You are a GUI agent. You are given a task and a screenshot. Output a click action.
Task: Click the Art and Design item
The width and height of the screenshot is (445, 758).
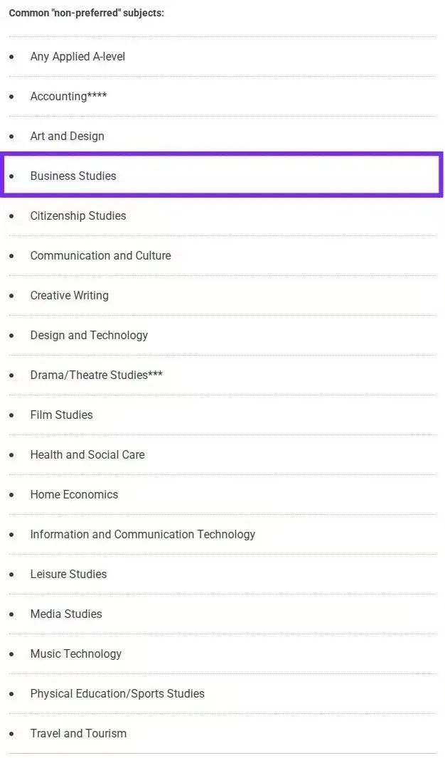(67, 136)
